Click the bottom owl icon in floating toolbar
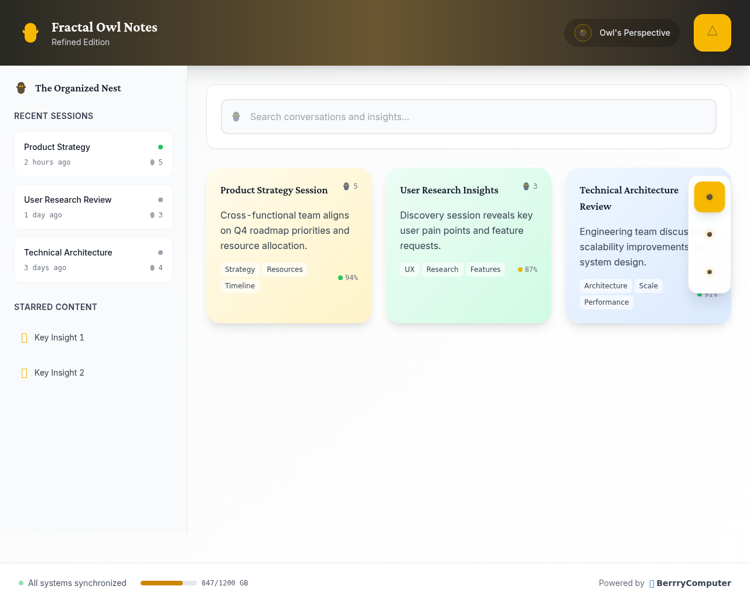This screenshot has height=603, width=750. [x=709, y=271]
